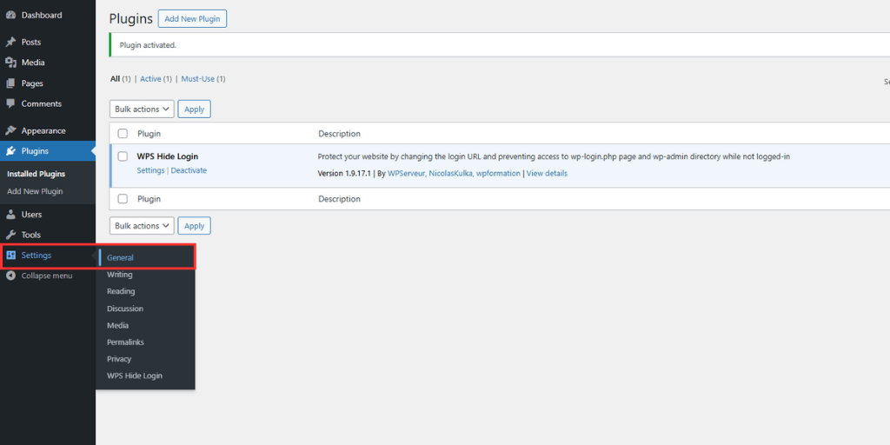Screen dimensions: 890x445
Task: Select Add New Plugin in sidebar submenu
Action: tap(35, 191)
